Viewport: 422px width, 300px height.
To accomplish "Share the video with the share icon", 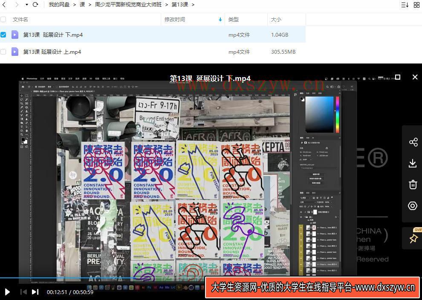I will coord(413,142).
